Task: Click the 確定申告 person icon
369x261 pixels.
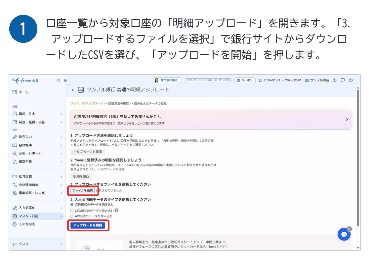Action: (15, 161)
